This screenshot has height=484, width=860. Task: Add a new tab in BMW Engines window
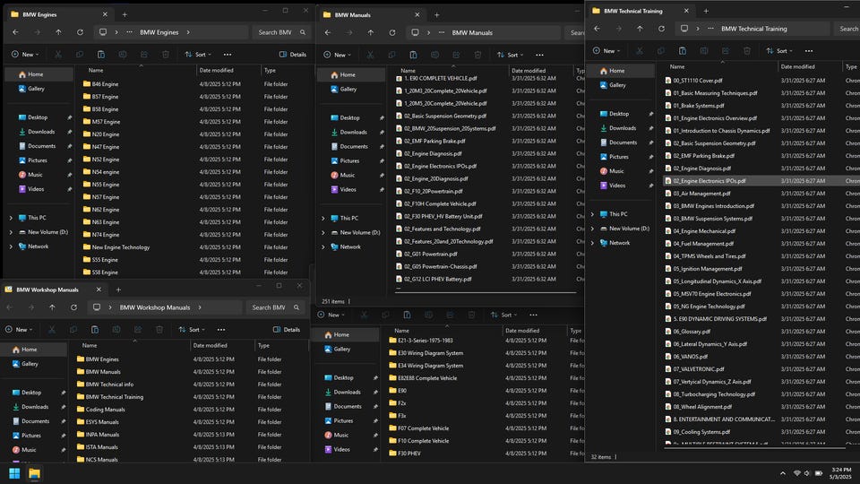pyautogui.click(x=125, y=14)
